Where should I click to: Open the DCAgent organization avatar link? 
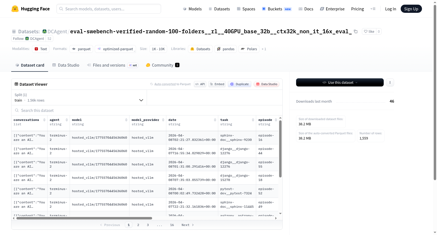45,31
